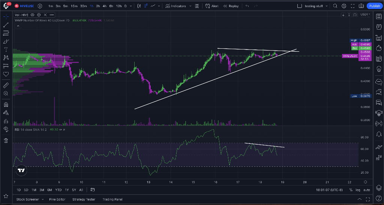Switch to the 1m timeframe

pos(51,6)
